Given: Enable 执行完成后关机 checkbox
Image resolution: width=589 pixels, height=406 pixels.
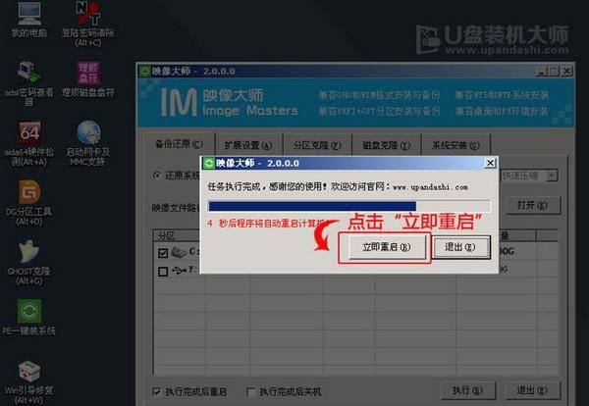Looking at the screenshot, I should pyautogui.click(x=250, y=391).
